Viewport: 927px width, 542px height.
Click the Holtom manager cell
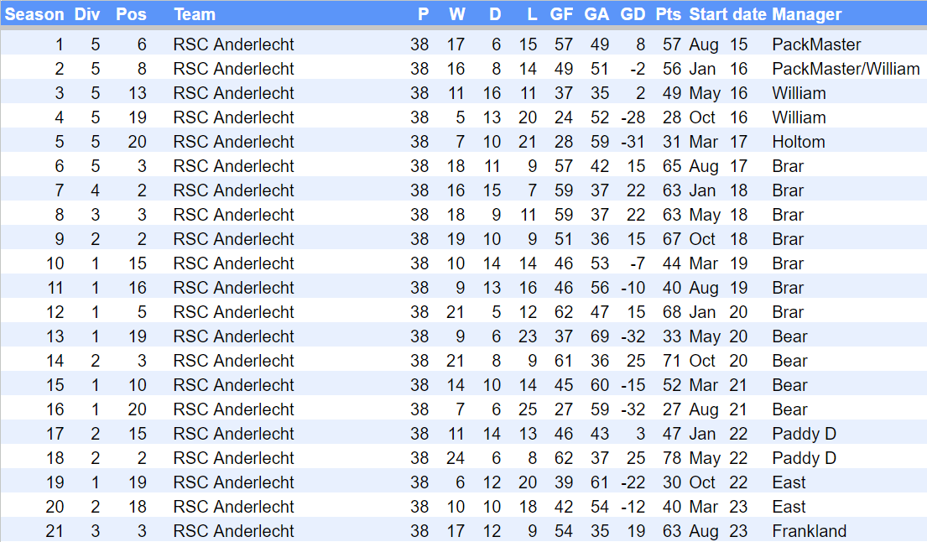pos(799,142)
